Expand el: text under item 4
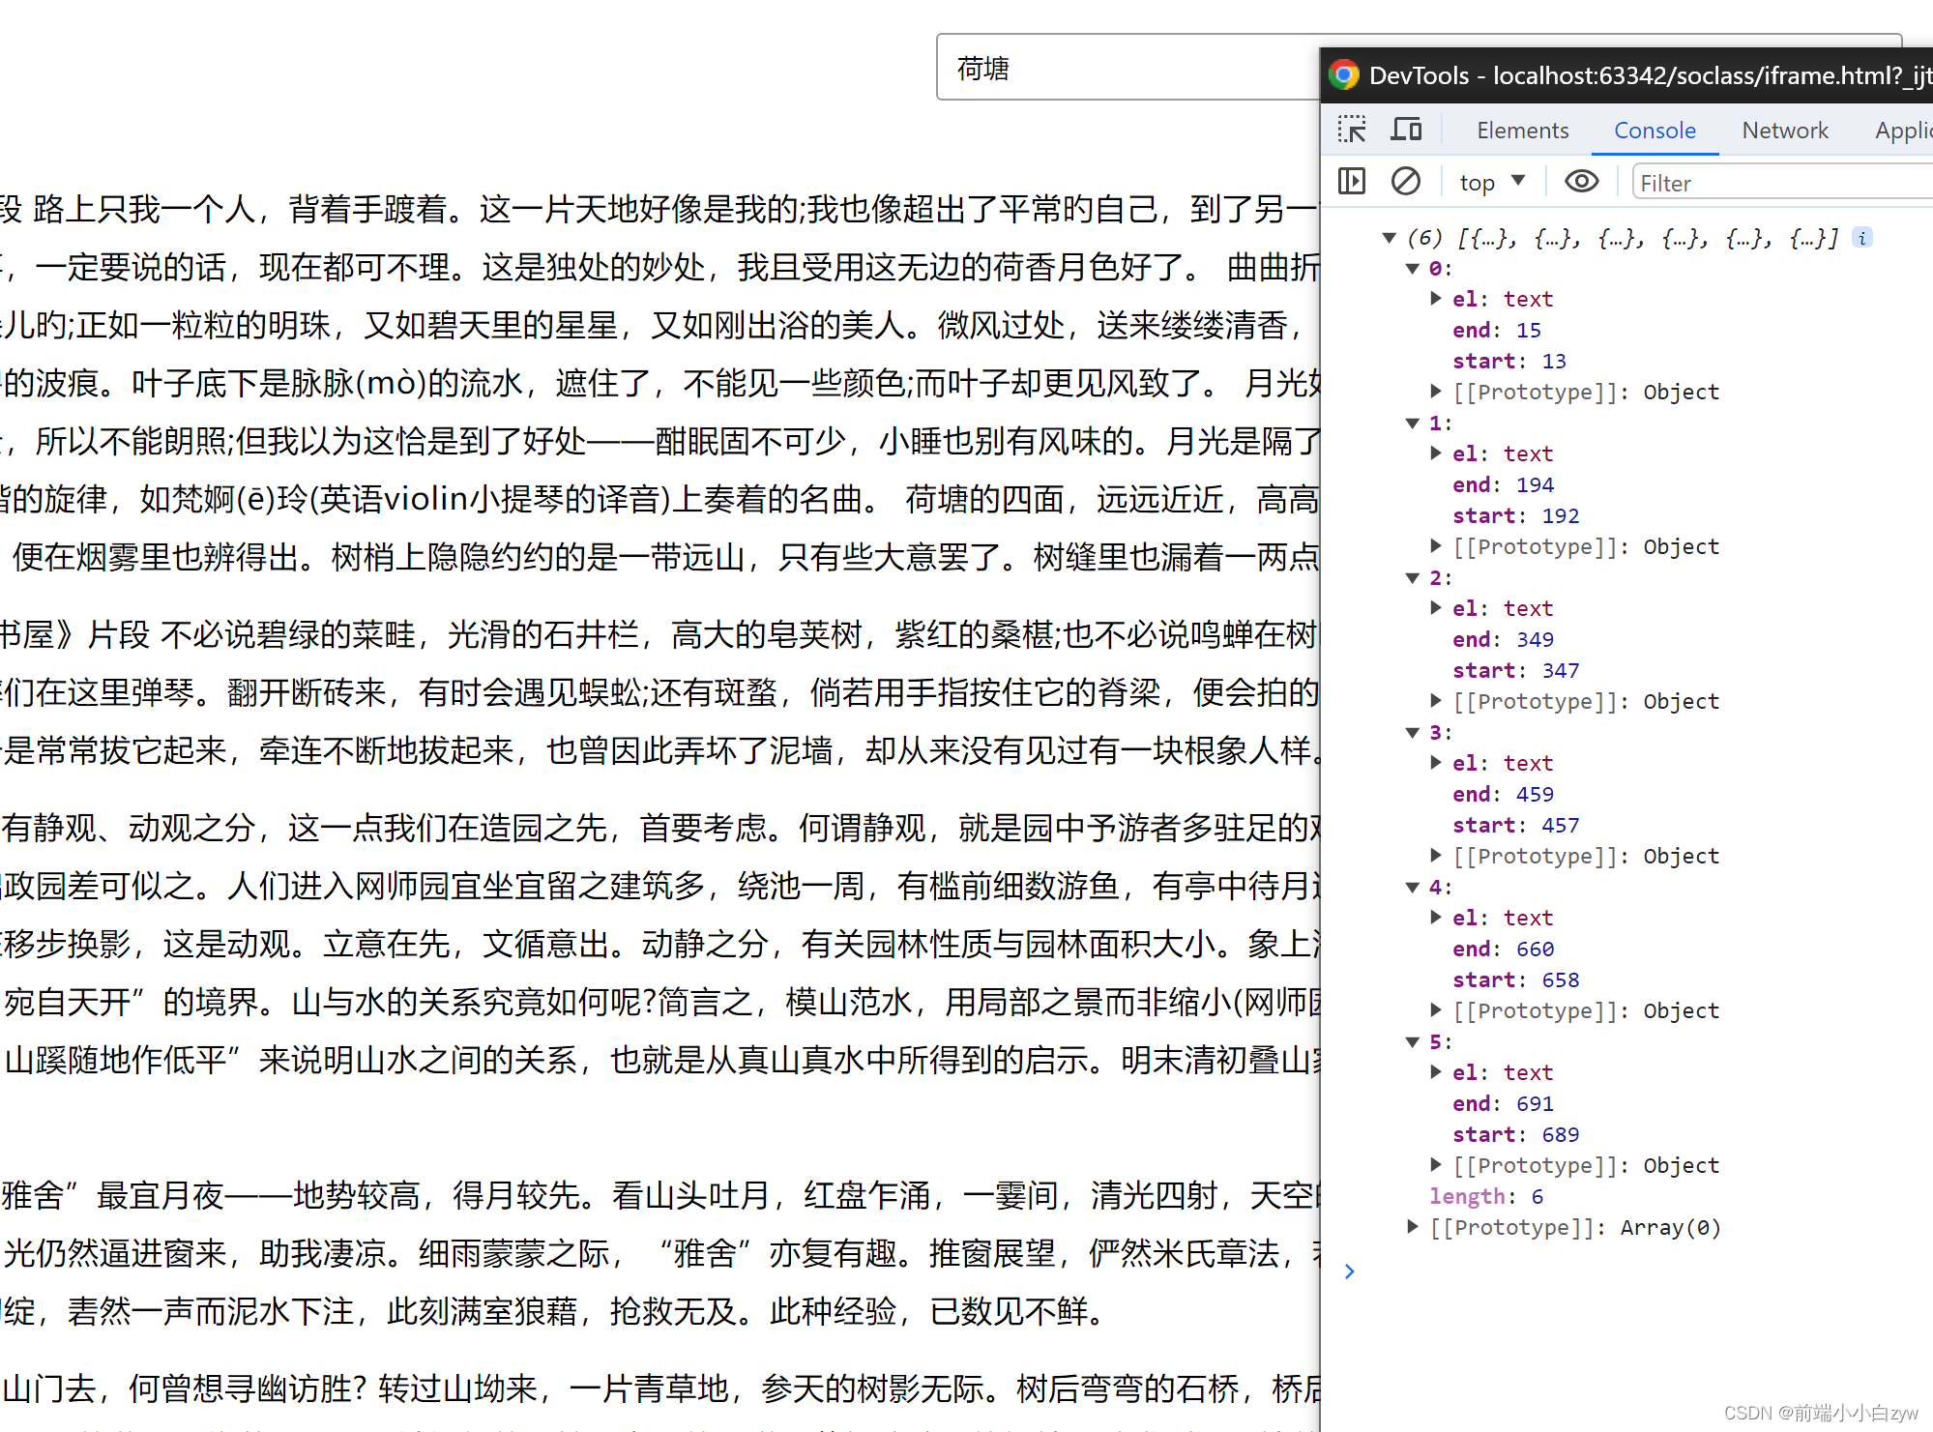Viewport: 1933px width, 1432px height. coord(1436,918)
